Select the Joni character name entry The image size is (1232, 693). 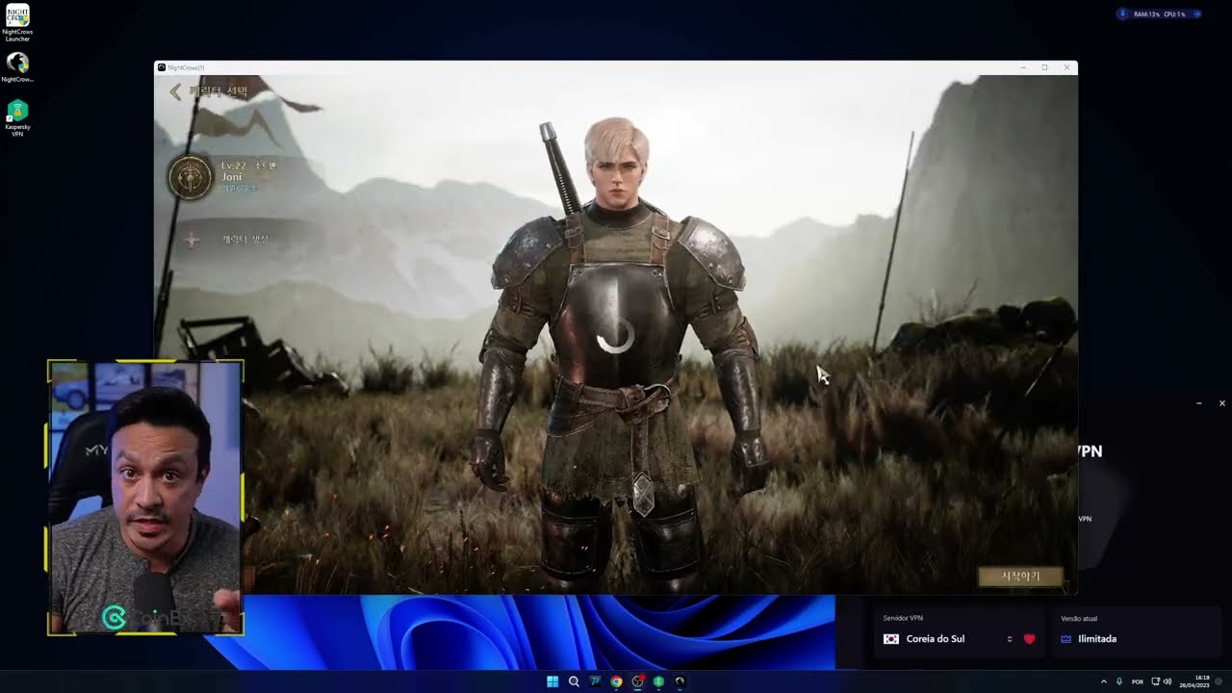pyautogui.click(x=232, y=177)
